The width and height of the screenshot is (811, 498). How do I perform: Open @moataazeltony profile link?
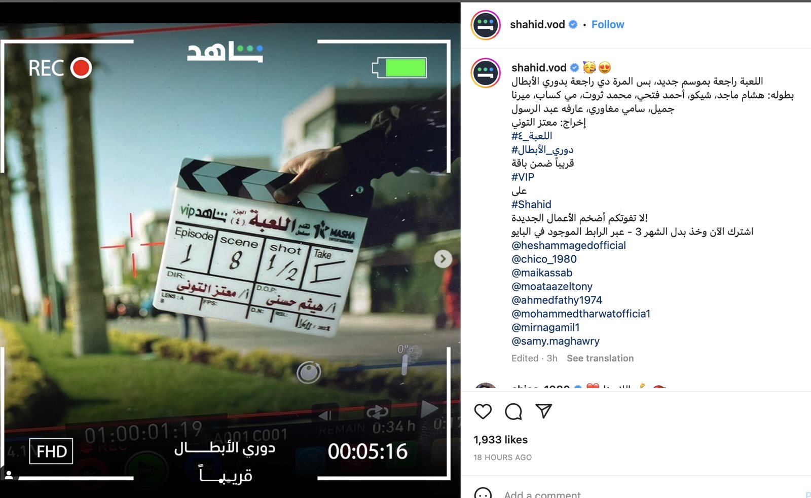coord(551,286)
